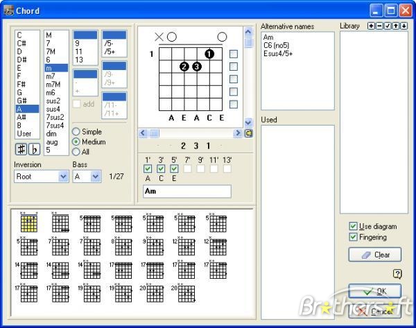This screenshot has width=416, height=328.
Task: Select the fret 8 chord thumbnail
Action: pyautogui.click(x=122, y=246)
